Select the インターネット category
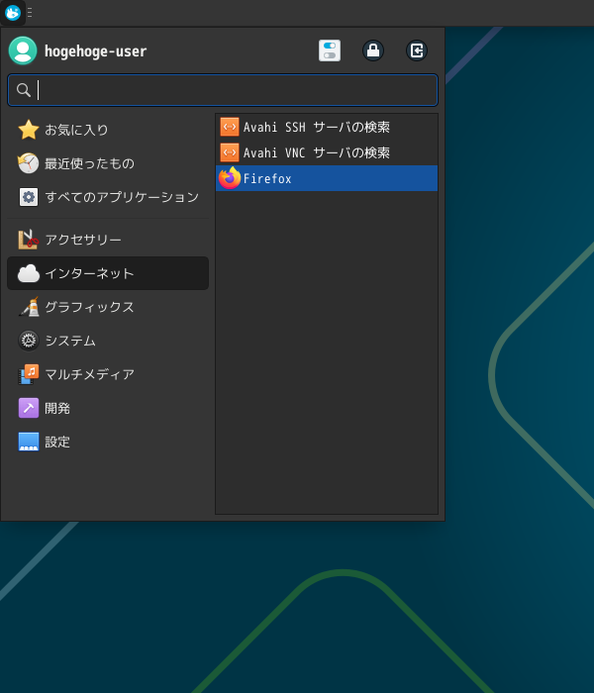 click(89, 273)
